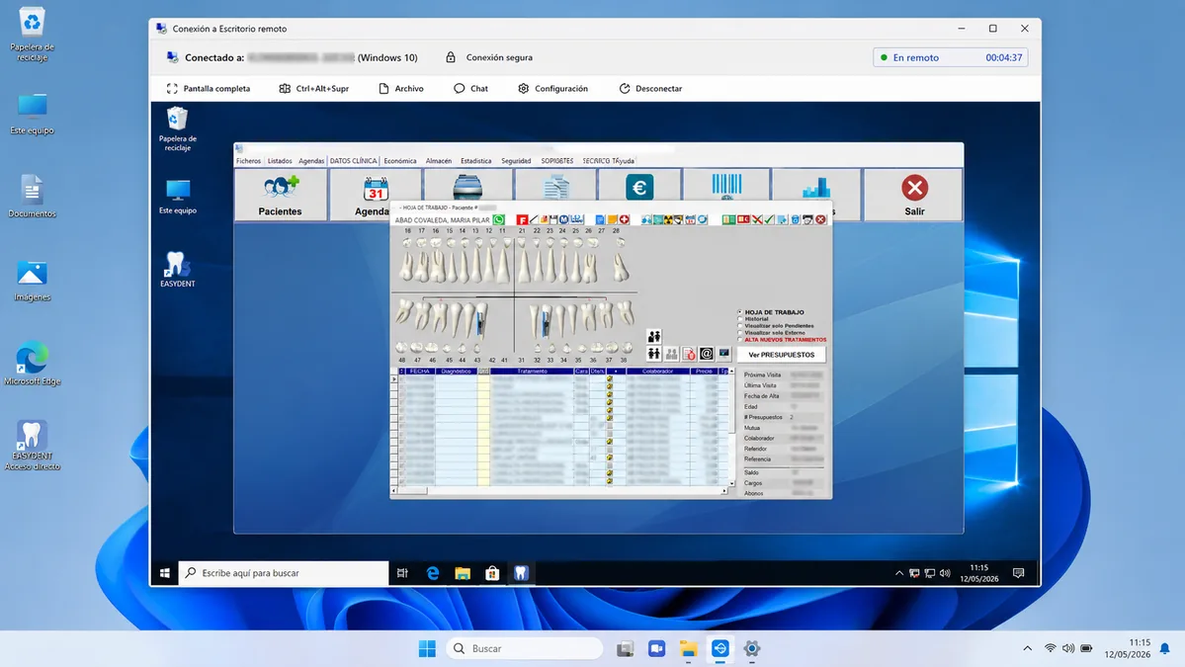Click the Ver PRESUPUESTOS button
1185x667 pixels.
(782, 355)
